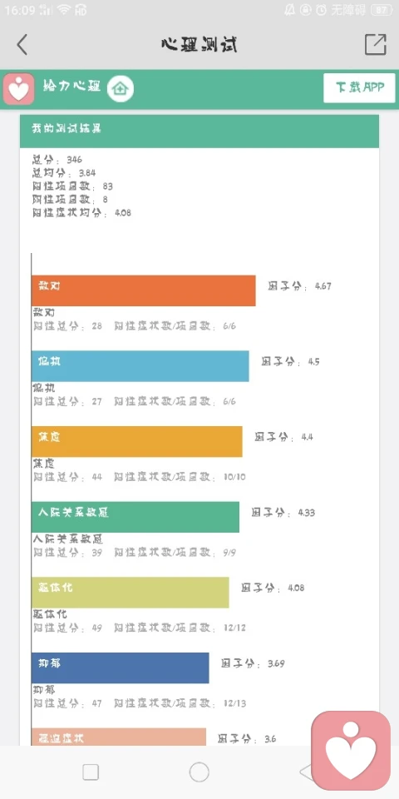Screen dimensions: 399x799
Task: Tap the Android home circle button
Action: point(199,772)
